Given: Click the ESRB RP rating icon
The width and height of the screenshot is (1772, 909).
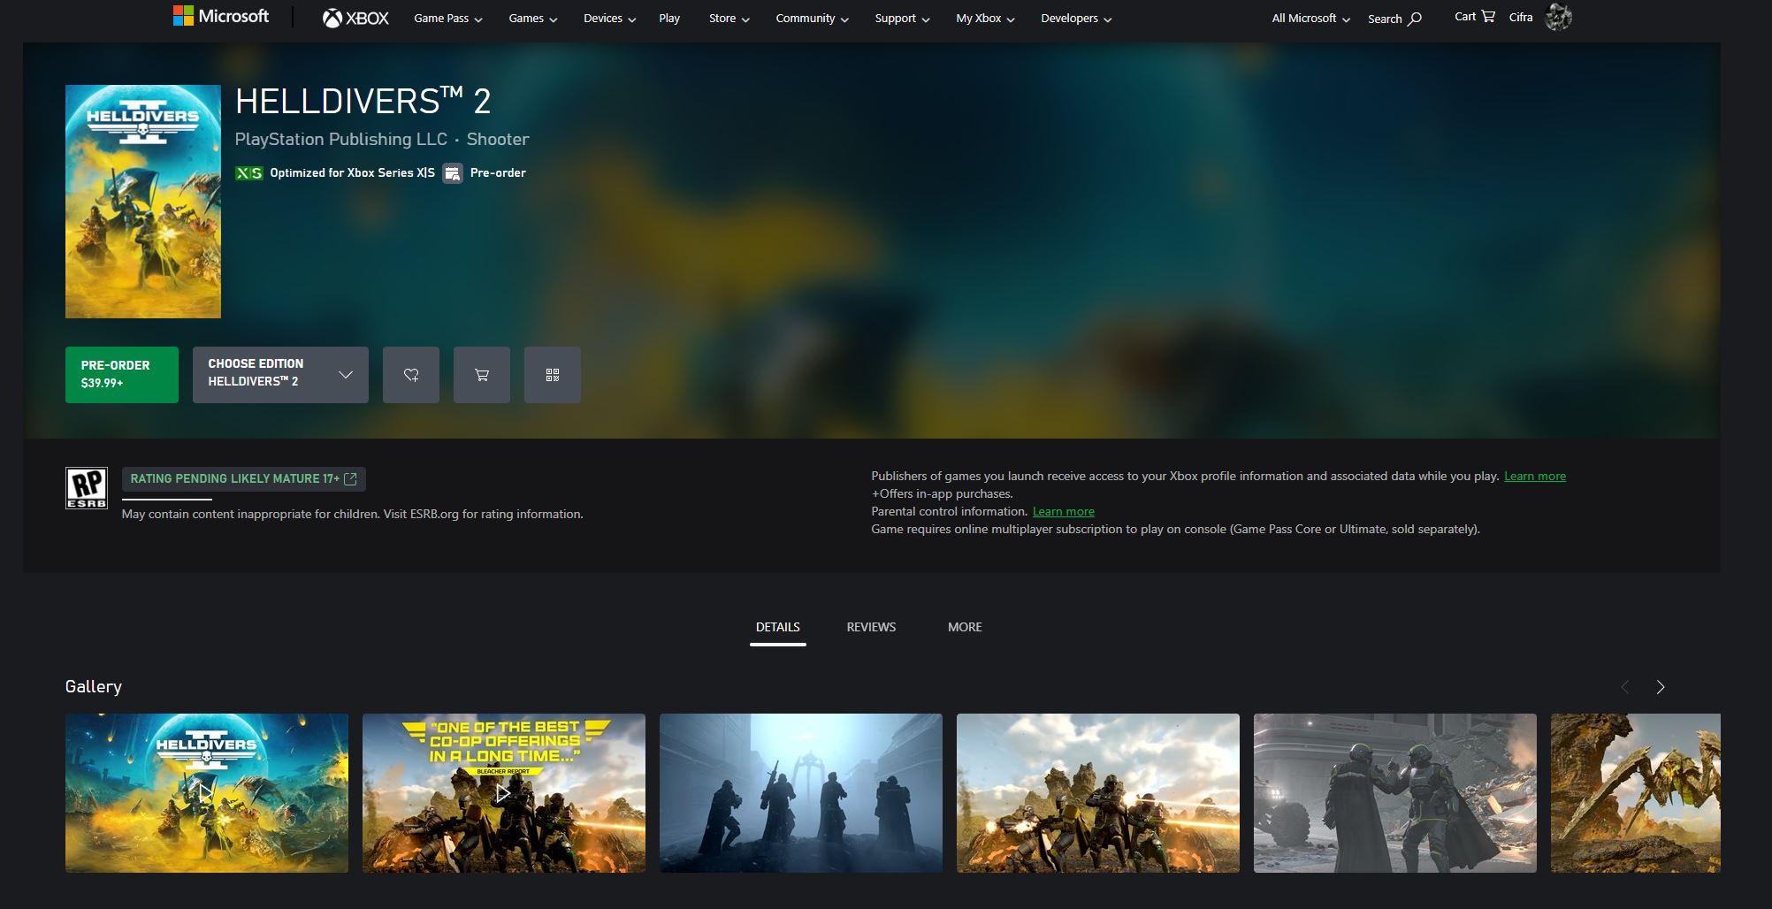Looking at the screenshot, I should tap(87, 488).
